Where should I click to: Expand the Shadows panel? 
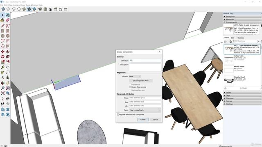pos(242,98)
